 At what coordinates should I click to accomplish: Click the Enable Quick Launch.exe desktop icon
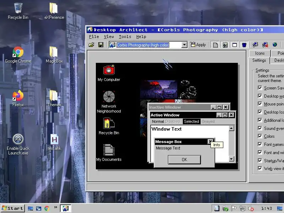(x=18, y=144)
